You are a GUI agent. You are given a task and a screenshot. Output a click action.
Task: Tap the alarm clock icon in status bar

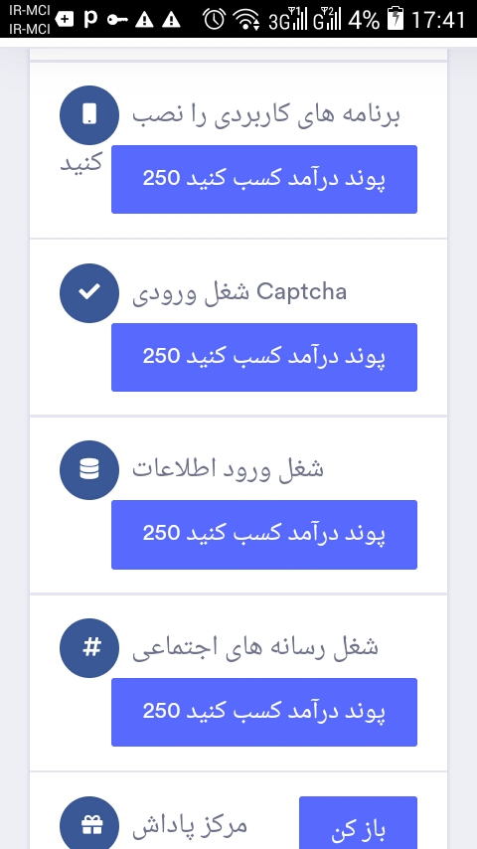tap(215, 19)
